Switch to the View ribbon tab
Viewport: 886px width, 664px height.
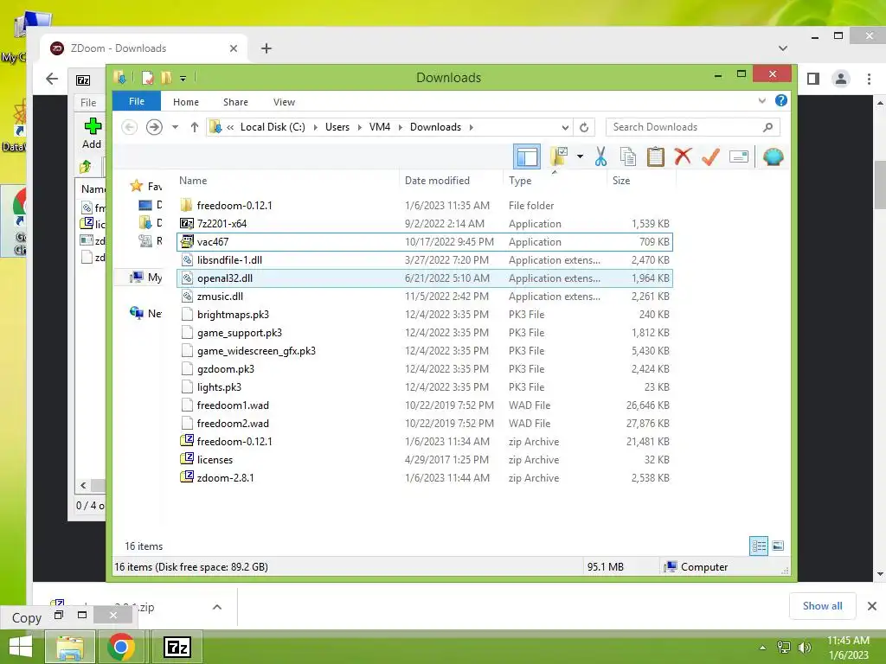(x=284, y=102)
